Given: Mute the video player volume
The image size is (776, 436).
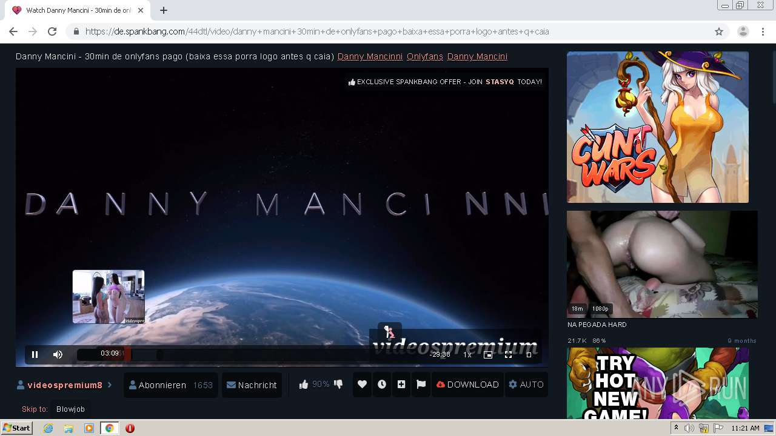Looking at the screenshot, I should (x=58, y=354).
